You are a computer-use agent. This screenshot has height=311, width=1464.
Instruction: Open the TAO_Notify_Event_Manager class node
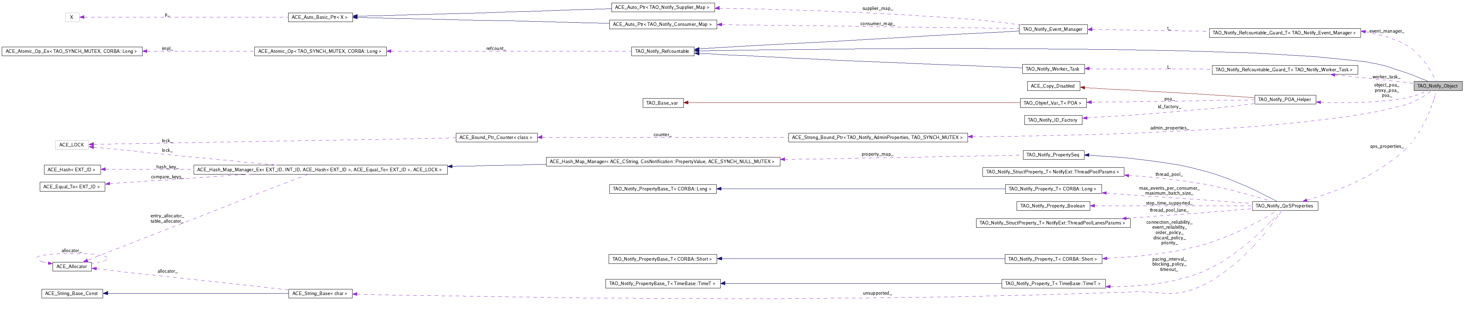click(x=1053, y=29)
